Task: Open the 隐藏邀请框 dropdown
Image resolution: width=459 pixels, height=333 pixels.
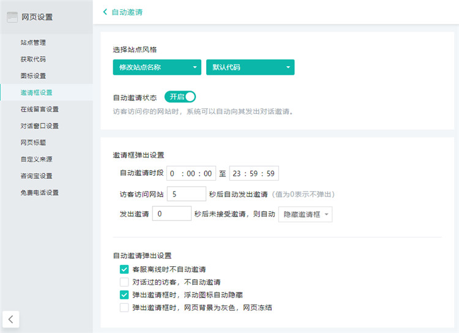Action: [x=305, y=214]
